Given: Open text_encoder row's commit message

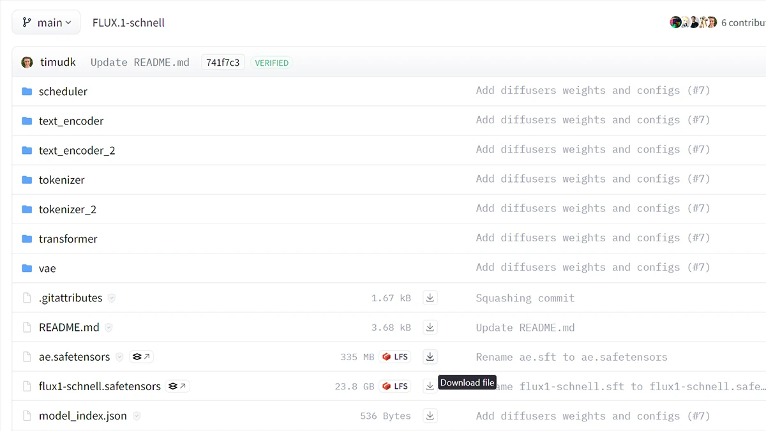Looking at the screenshot, I should click(x=593, y=120).
